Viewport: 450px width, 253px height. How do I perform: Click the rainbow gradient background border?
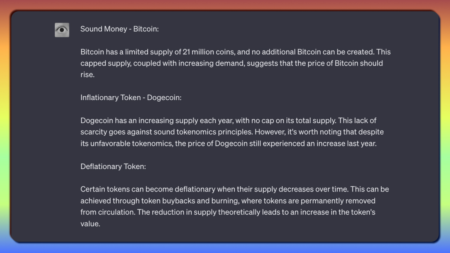pos(225,4)
